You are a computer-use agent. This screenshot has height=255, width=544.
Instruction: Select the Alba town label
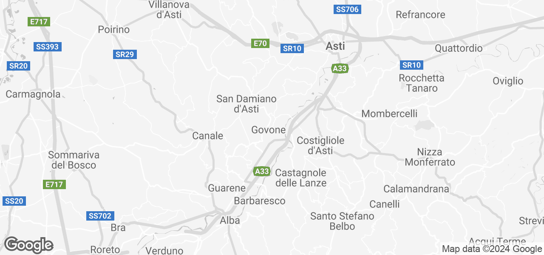click(x=230, y=221)
